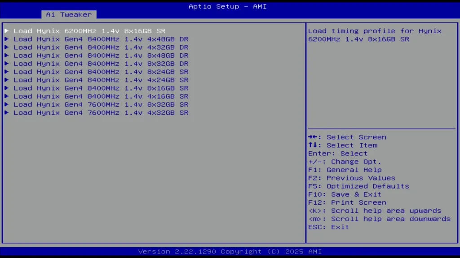Expand the Gen4 8400MHz 8x16GB SR entry arrow
The height and width of the screenshot is (258, 460).
pos(7,88)
